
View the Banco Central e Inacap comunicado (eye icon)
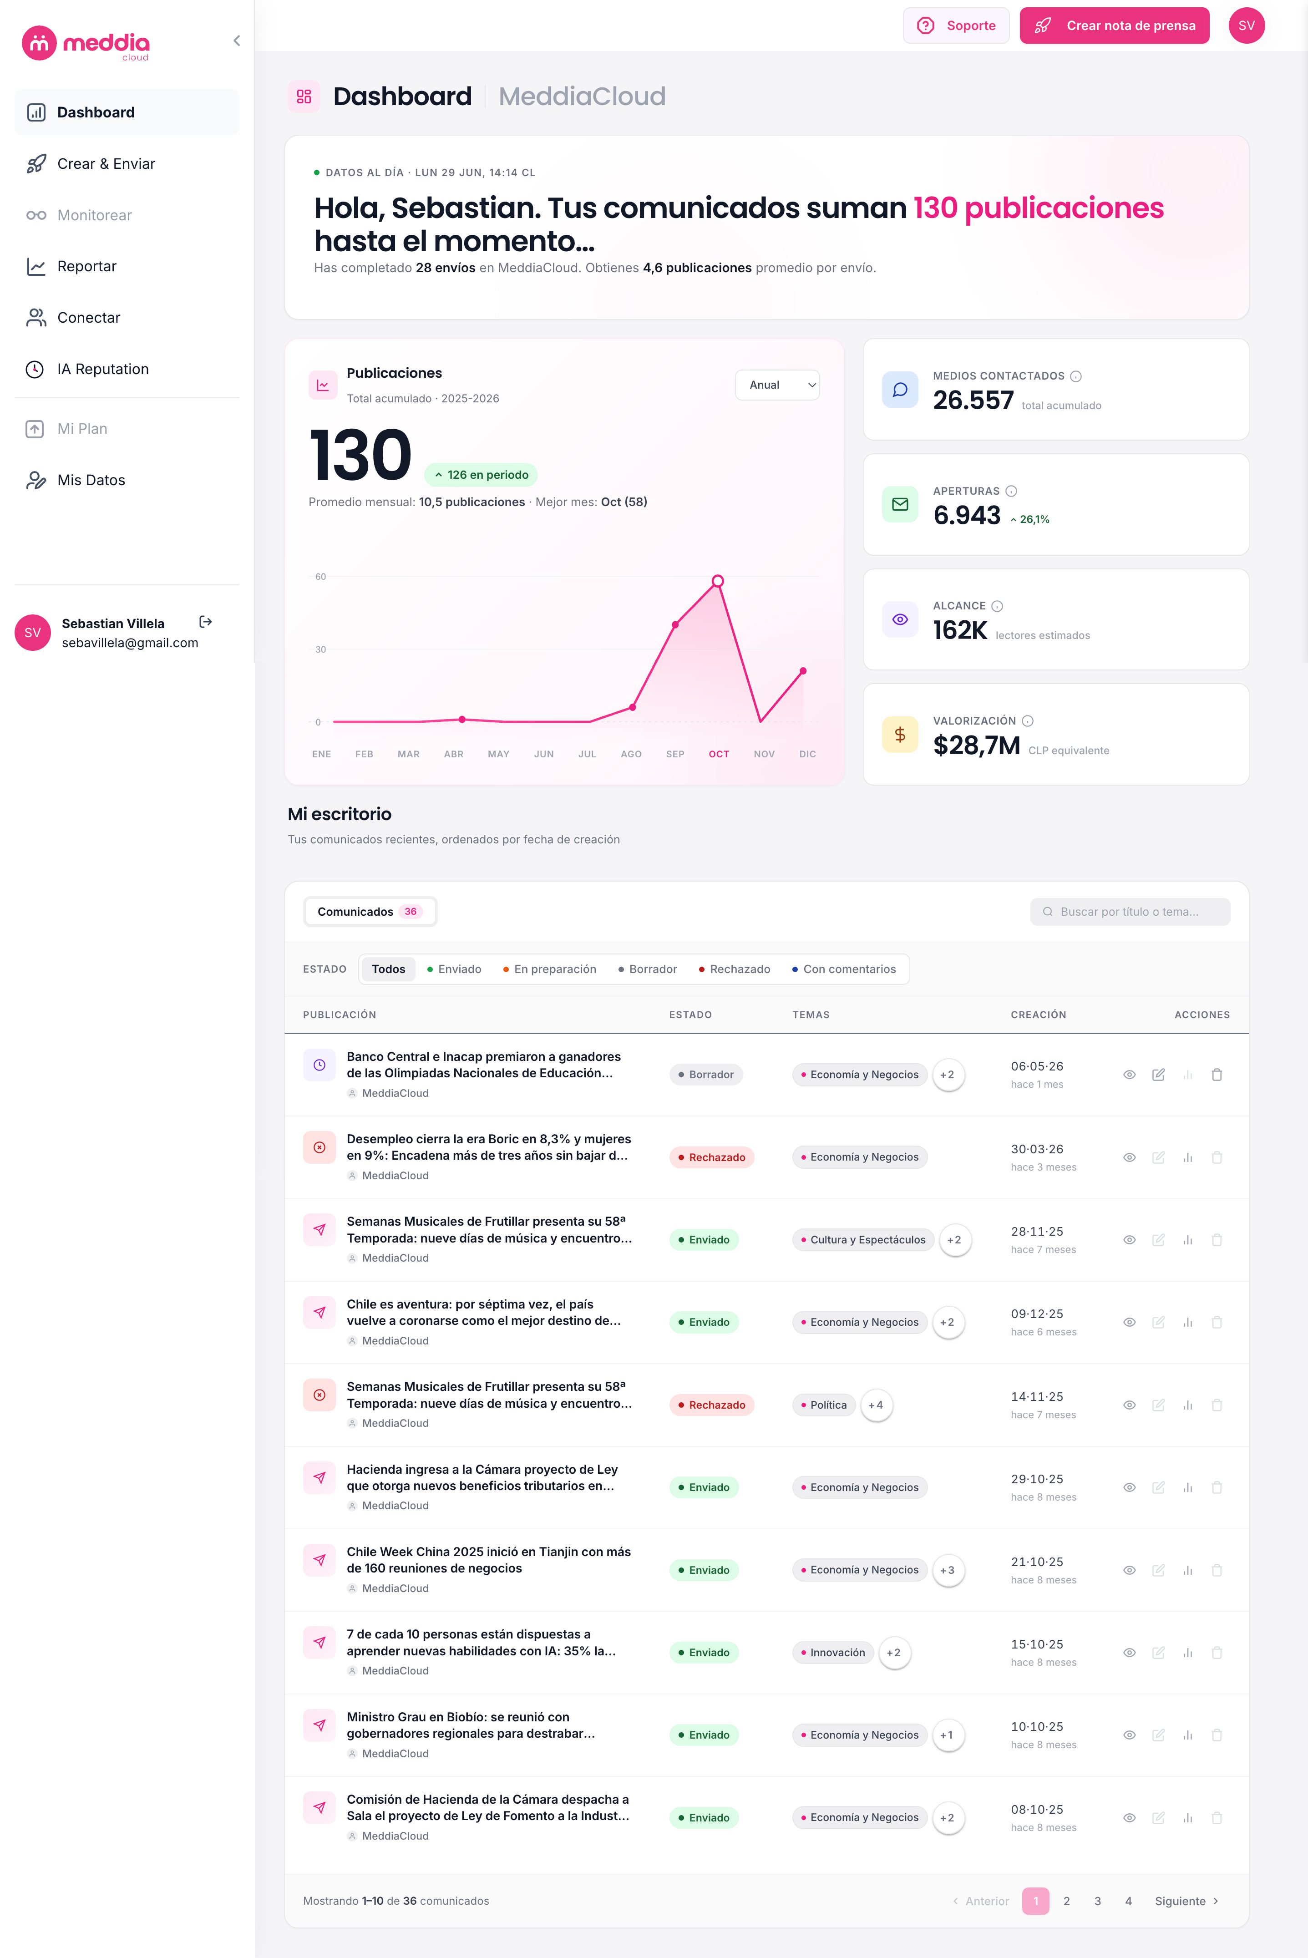(x=1129, y=1075)
